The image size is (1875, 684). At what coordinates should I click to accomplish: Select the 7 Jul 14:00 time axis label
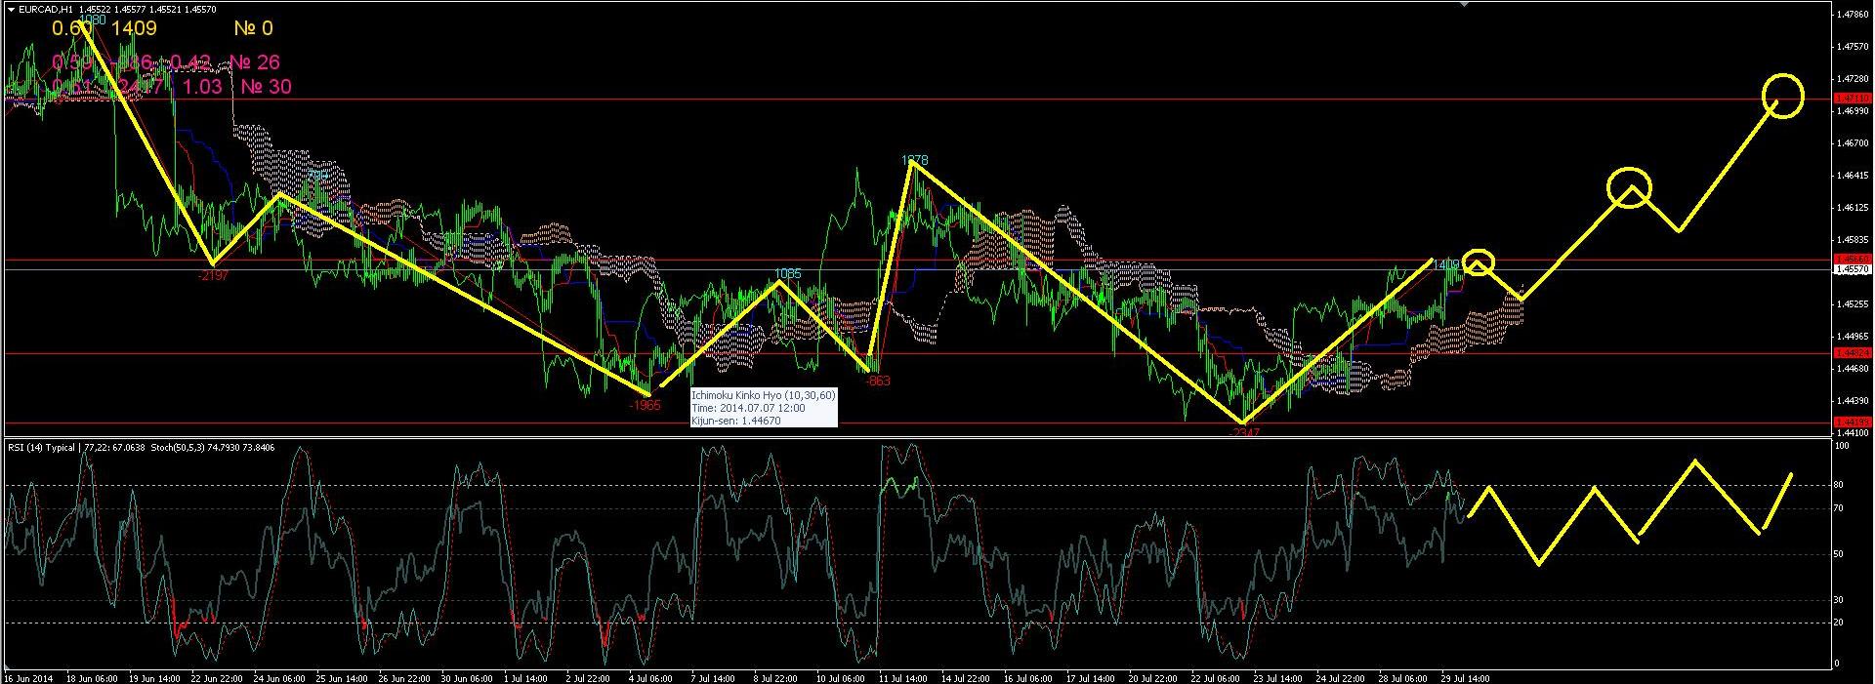(x=713, y=677)
